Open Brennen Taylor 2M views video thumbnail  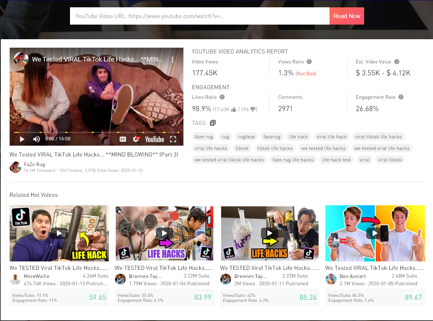point(270,233)
